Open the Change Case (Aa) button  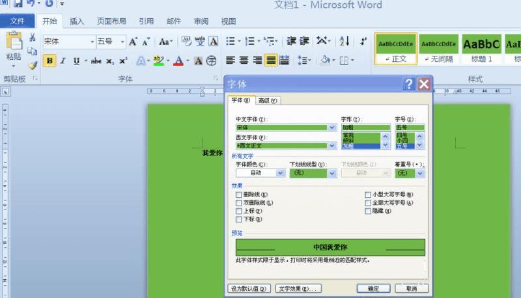(x=165, y=42)
